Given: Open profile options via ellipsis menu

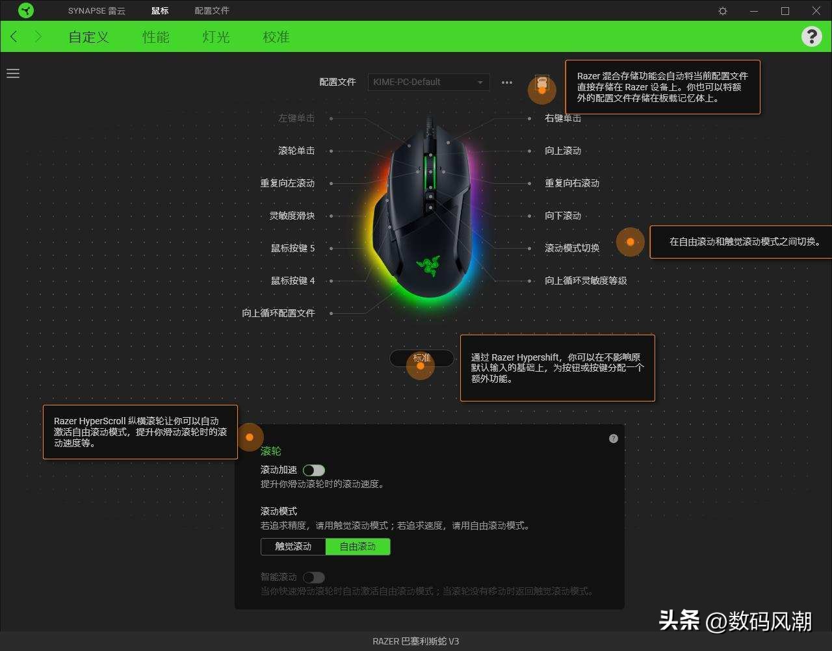Looking at the screenshot, I should (506, 83).
